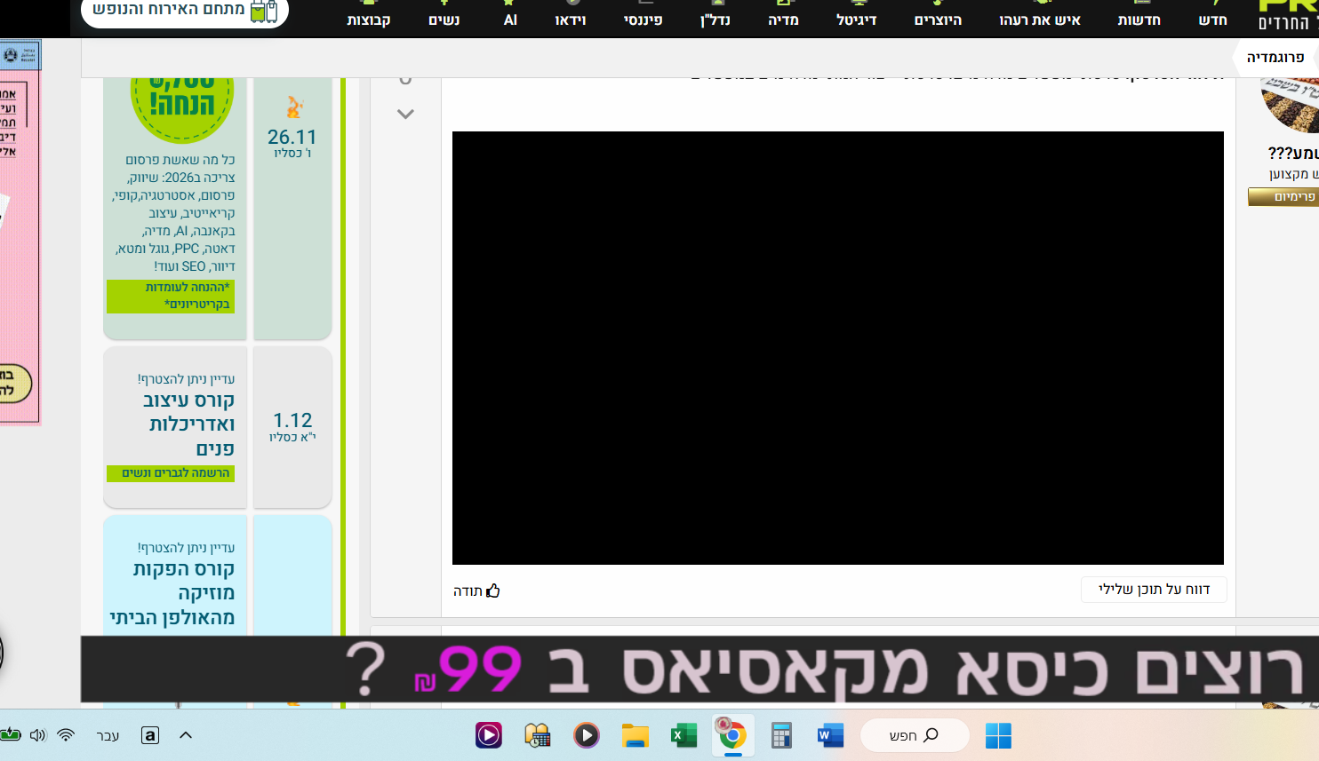
Task: Select the 1.12 date card
Action: point(292,427)
